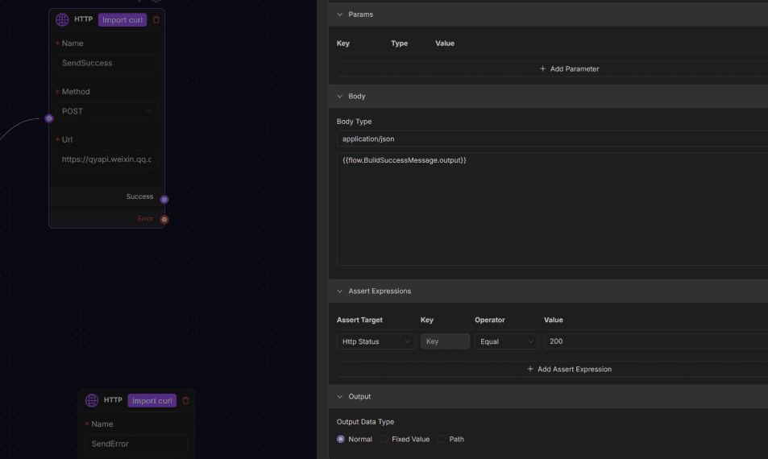Click the Url field on SendSuccess node
This screenshot has height=459, width=768.
point(106,159)
